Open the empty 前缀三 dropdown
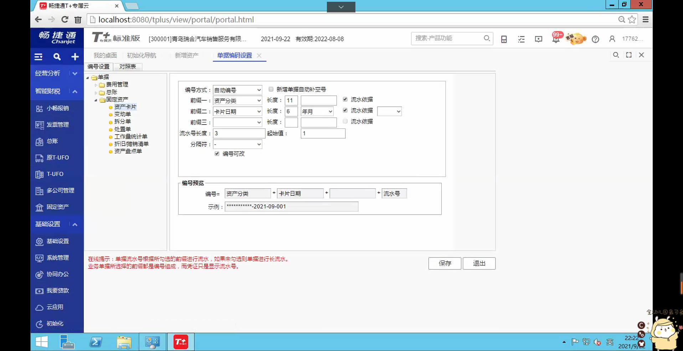683x351 pixels. tap(237, 122)
